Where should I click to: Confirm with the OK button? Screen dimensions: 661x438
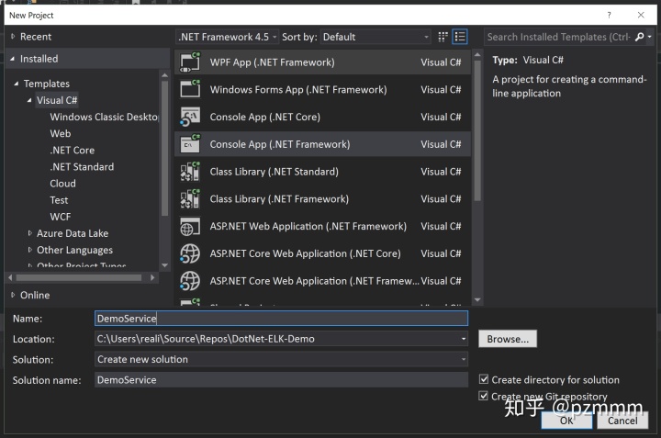point(566,421)
